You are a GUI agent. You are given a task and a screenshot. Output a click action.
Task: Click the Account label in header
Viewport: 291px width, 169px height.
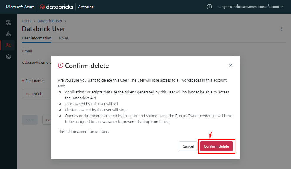(x=85, y=7)
